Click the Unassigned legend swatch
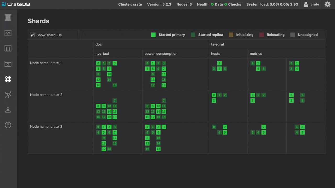Viewport: 335px width, 188px height. coord(293,35)
